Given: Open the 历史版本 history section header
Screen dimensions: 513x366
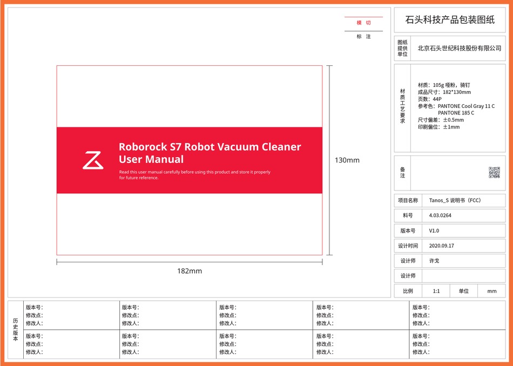Looking at the screenshot, I should 15,329.
